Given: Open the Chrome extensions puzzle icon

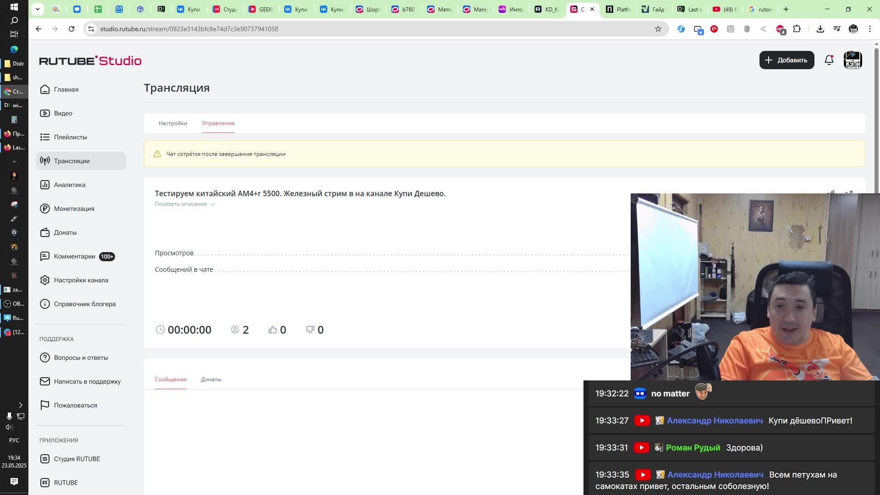Looking at the screenshot, I should (x=797, y=29).
